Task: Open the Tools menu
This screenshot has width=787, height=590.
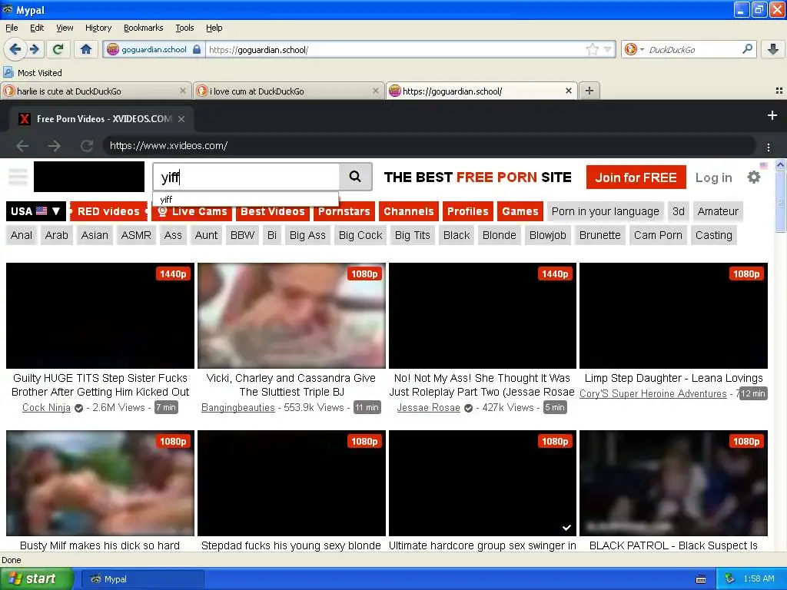Action: (184, 28)
